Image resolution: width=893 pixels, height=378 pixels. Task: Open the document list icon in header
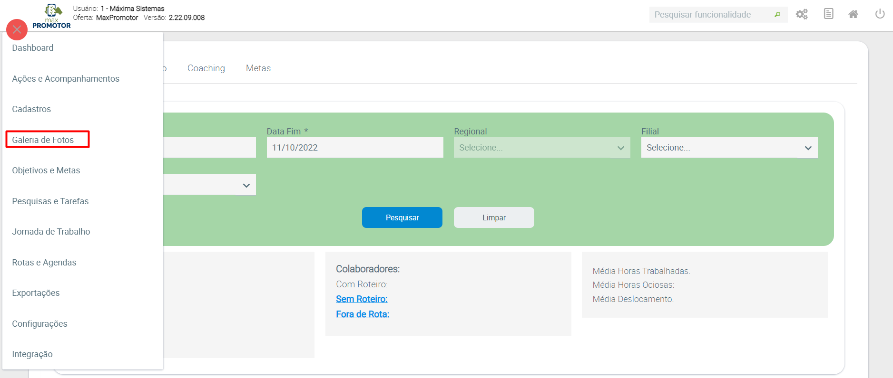pos(828,14)
